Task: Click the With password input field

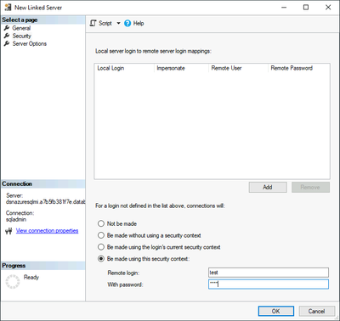Action: point(269,284)
